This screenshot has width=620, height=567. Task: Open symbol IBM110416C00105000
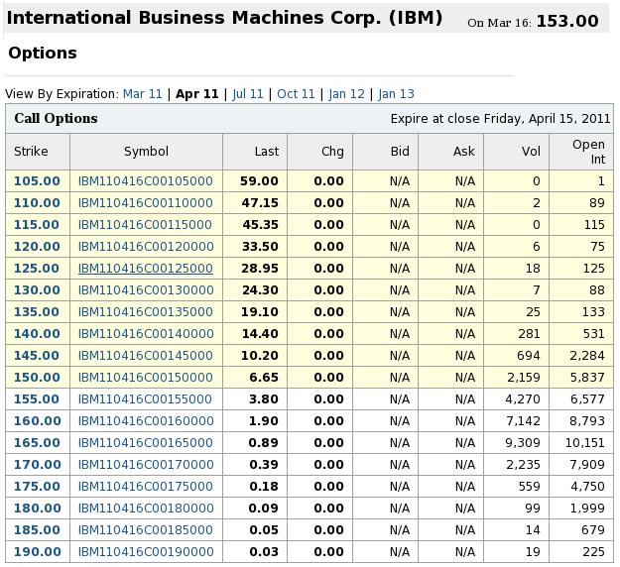pyautogui.click(x=146, y=181)
